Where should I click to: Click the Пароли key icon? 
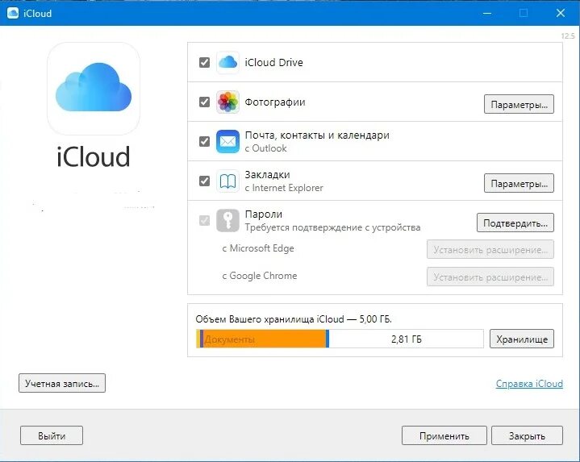pyautogui.click(x=227, y=221)
